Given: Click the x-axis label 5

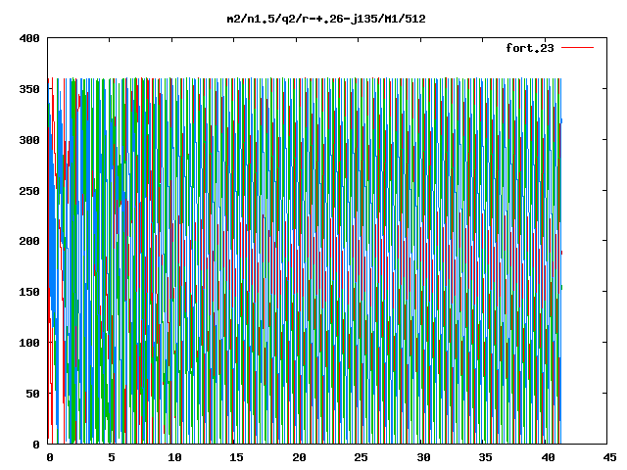Looking at the screenshot, I should click(x=112, y=457).
